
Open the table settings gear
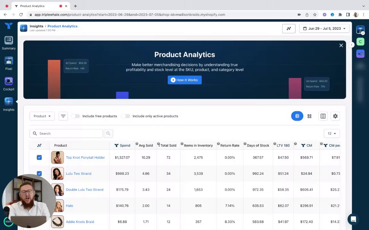(x=335, y=116)
